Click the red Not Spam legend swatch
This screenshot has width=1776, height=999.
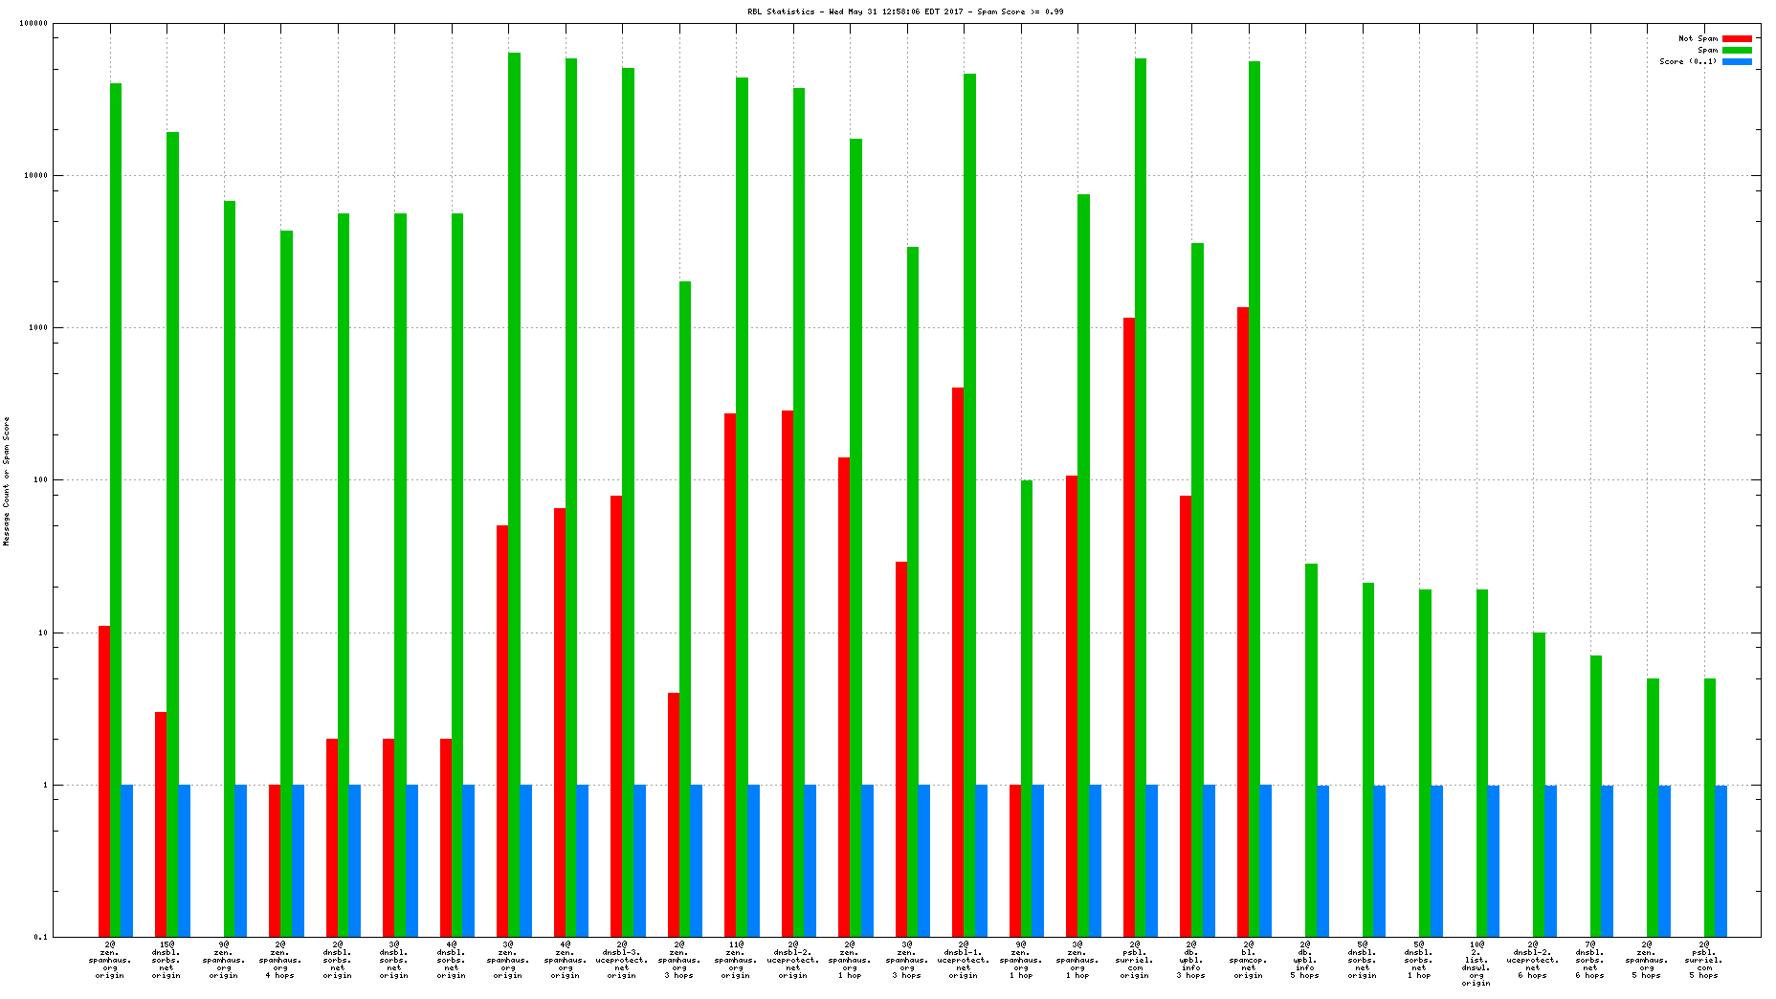[1737, 38]
